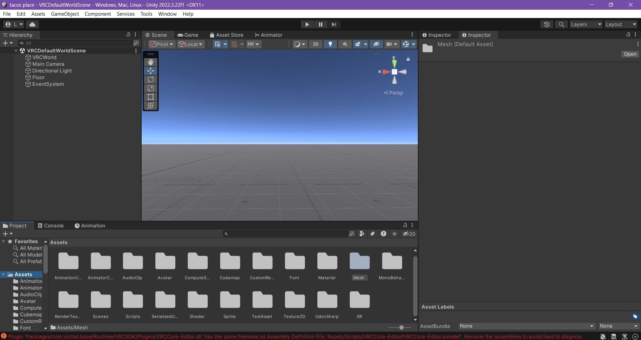Toggle Inspector panel lock
The height and width of the screenshot is (340, 641).
(628, 35)
